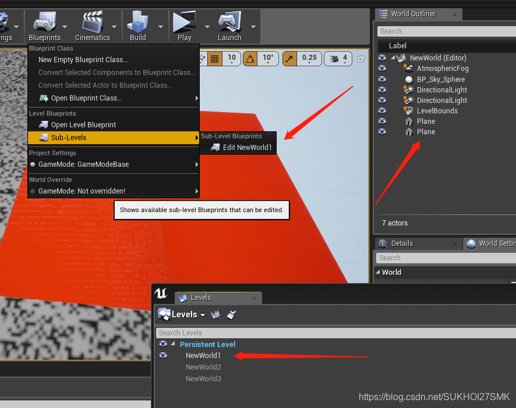Screen dimensions: 516x408
Task: Click the World Outliner panel icon
Action: point(383,14)
